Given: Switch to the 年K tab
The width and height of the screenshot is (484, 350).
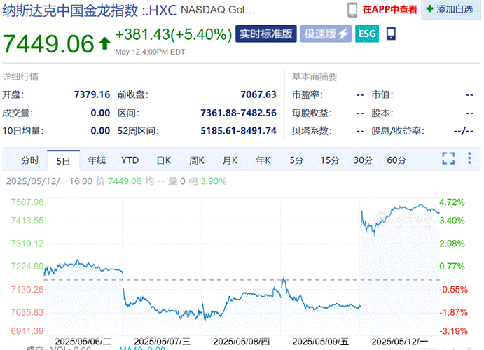Looking at the screenshot, I should pos(263,160).
